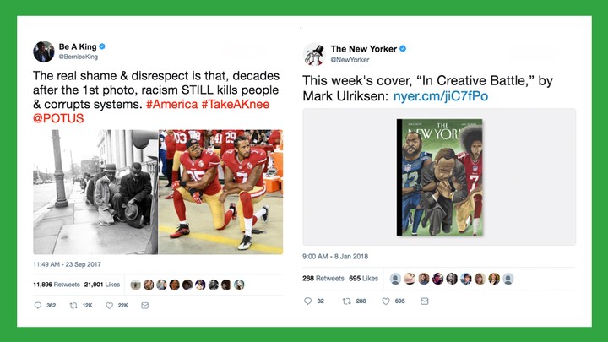Open the New Yorker cover image
The width and height of the screenshot is (608, 342).
pyautogui.click(x=440, y=177)
